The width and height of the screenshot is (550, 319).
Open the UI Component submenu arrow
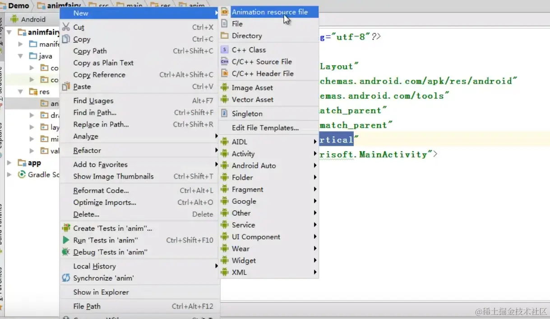tap(315, 237)
